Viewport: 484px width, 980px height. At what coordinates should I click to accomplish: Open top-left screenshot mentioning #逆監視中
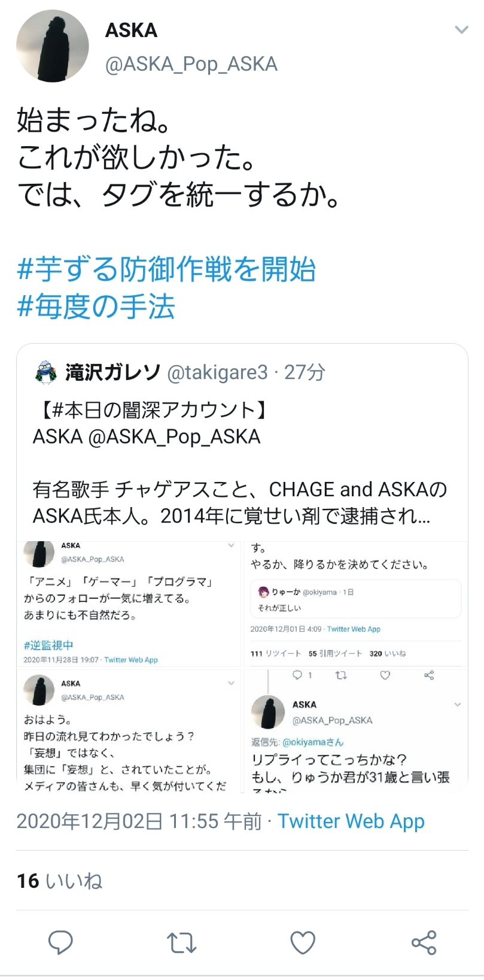pyautogui.click(x=129, y=604)
